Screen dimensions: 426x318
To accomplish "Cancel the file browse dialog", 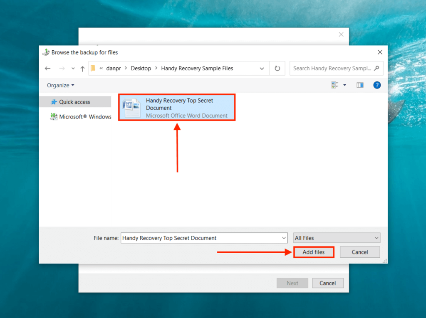I will (359, 252).
